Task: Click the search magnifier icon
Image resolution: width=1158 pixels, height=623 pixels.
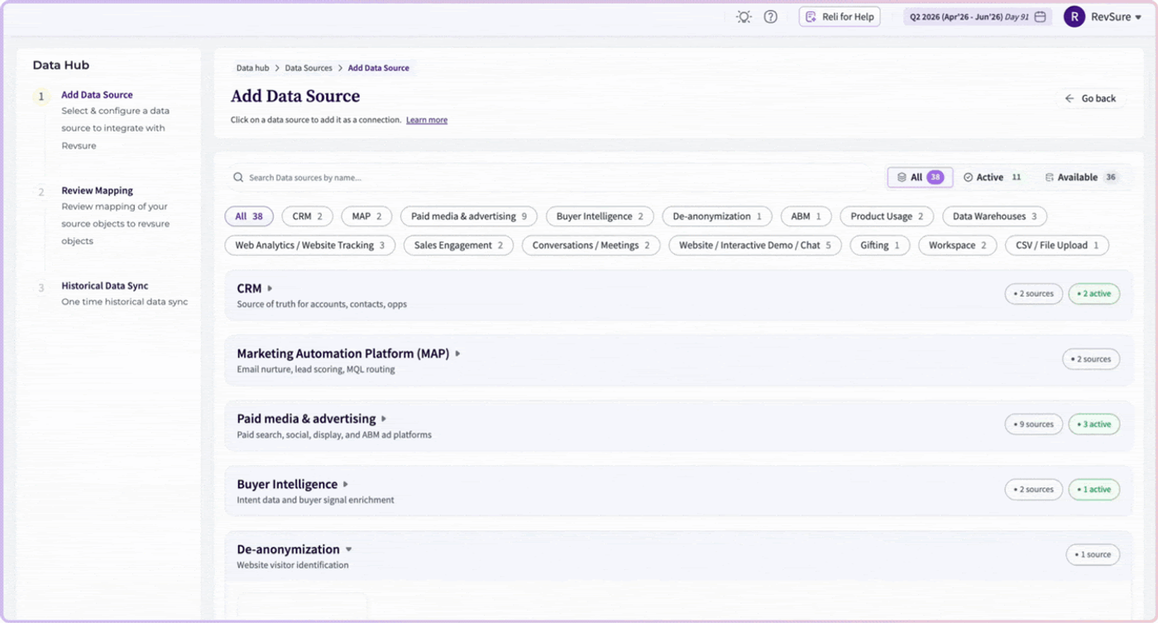Action: pos(238,177)
